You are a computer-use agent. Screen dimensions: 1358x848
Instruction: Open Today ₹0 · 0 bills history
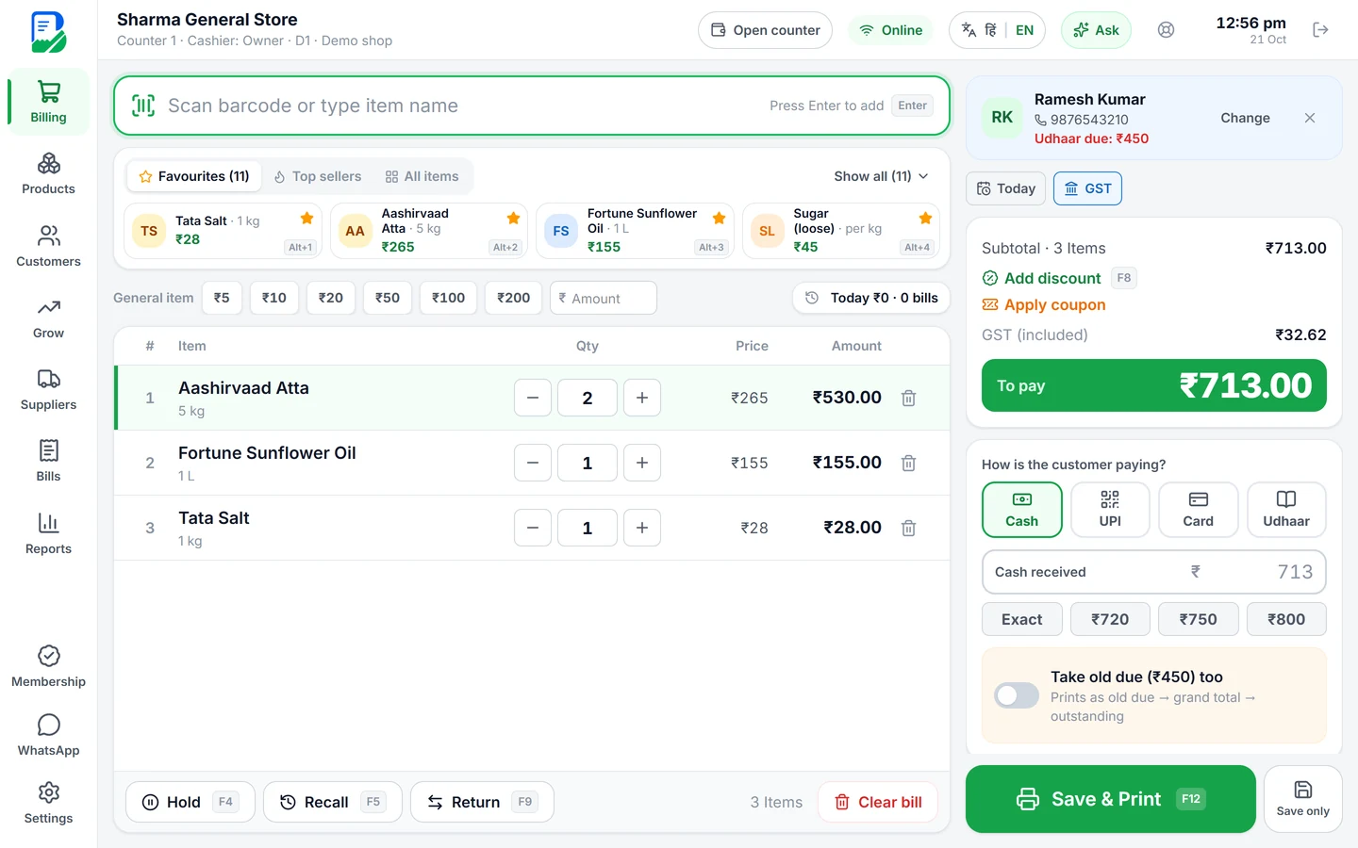coord(871,298)
